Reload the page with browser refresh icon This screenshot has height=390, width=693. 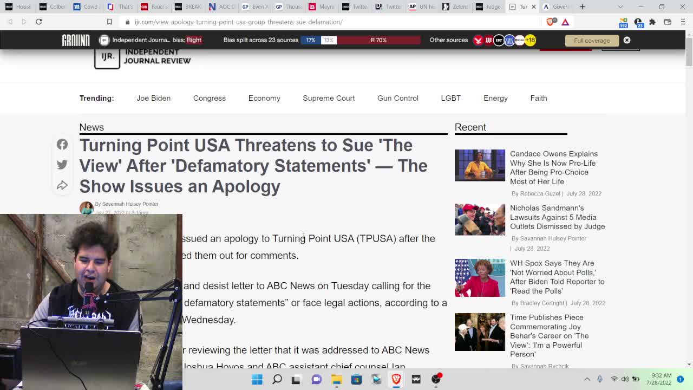(x=38, y=22)
